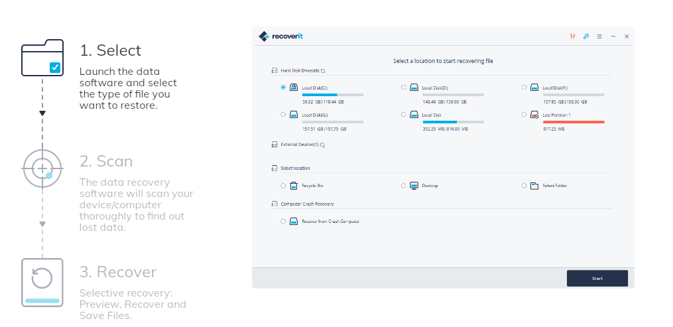Image resolution: width=673 pixels, height=327 pixels.
Task: Click the Recycle Bin trash icon
Action: 294,186
